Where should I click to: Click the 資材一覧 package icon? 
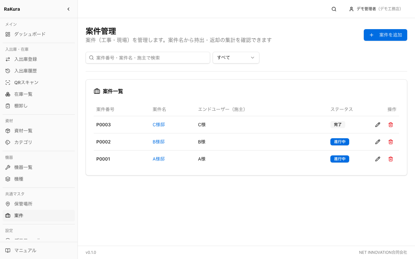(x=8, y=131)
